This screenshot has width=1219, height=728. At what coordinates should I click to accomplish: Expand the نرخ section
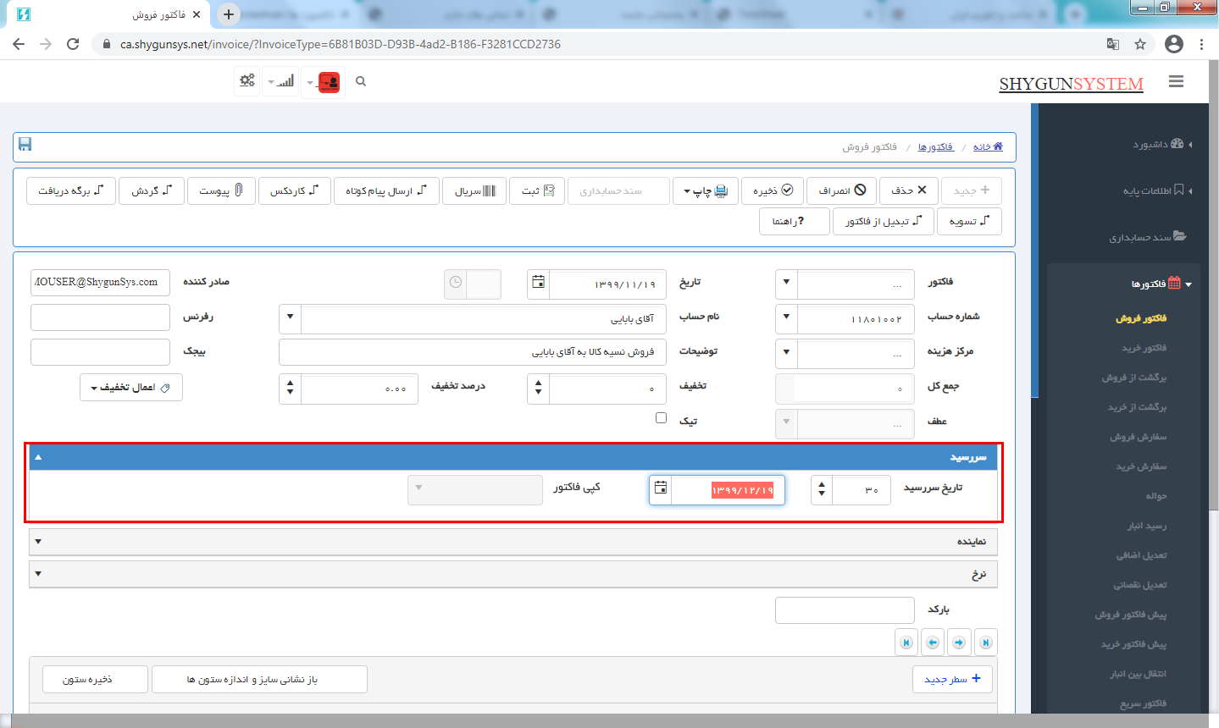pos(37,574)
